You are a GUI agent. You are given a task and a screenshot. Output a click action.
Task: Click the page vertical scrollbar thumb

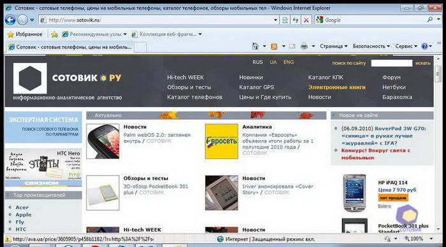(x=438, y=73)
